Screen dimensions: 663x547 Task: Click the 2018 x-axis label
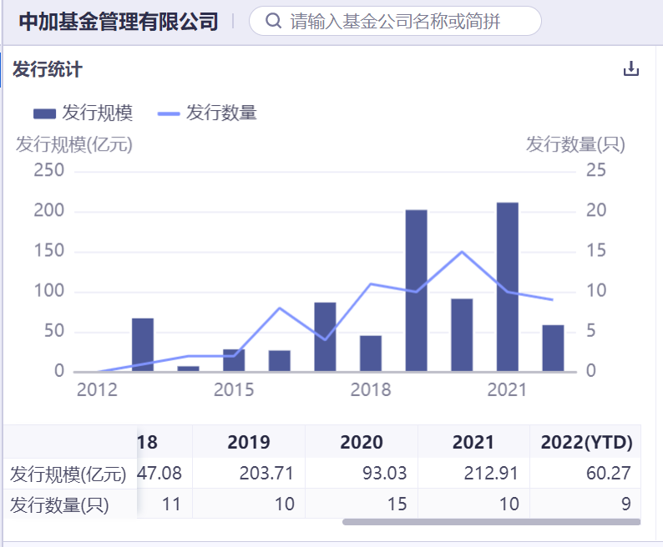(x=371, y=389)
